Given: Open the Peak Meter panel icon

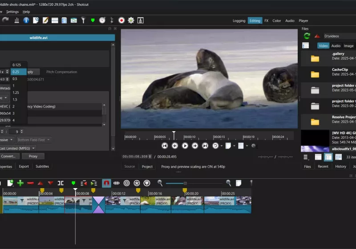Looking at the screenshot, I should click(x=16, y=20).
